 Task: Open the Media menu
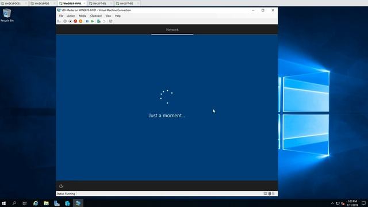pyautogui.click(x=82, y=16)
